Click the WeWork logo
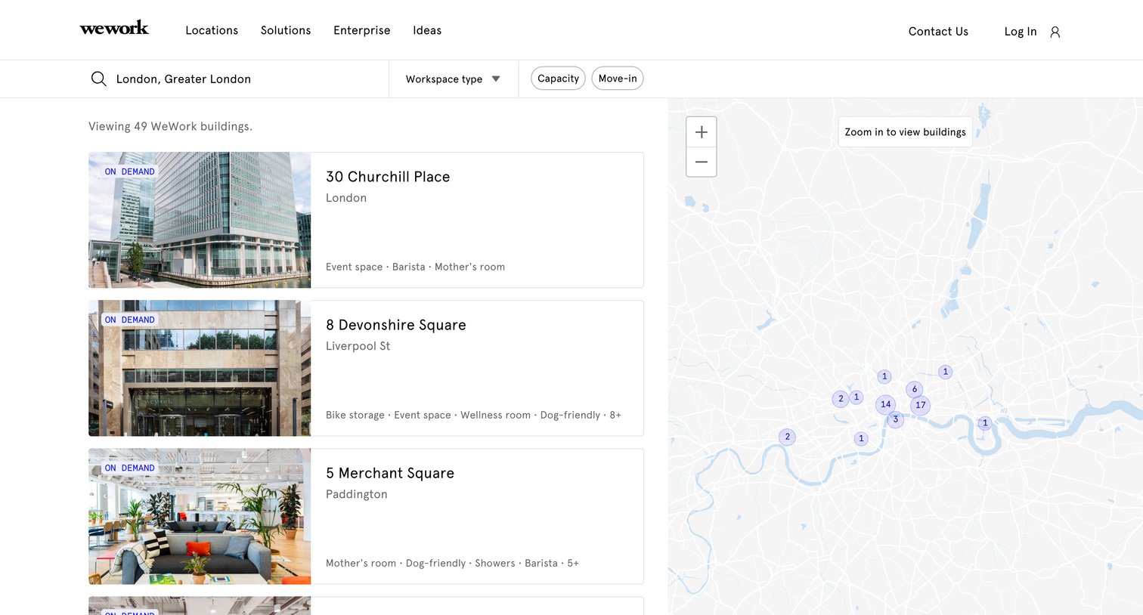1143x615 pixels. pyautogui.click(x=114, y=29)
